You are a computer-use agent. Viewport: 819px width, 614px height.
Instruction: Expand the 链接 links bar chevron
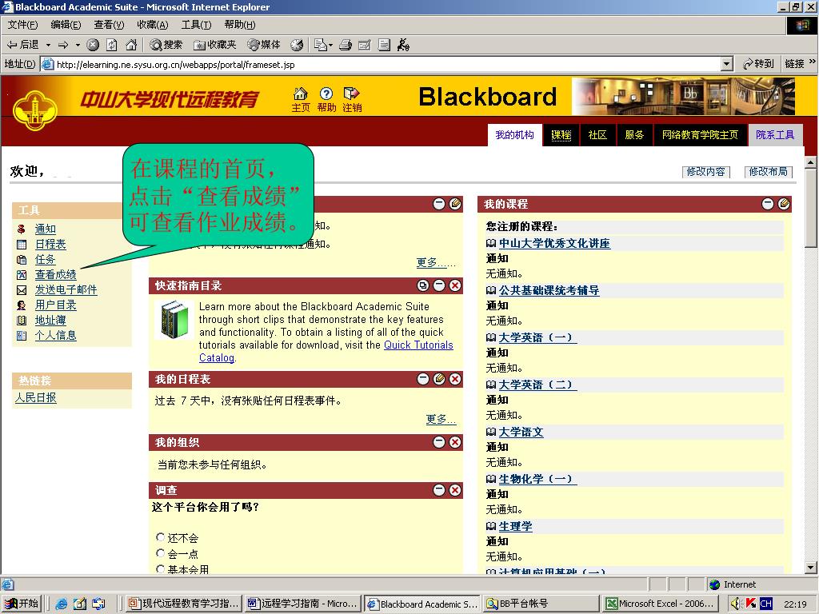point(813,62)
